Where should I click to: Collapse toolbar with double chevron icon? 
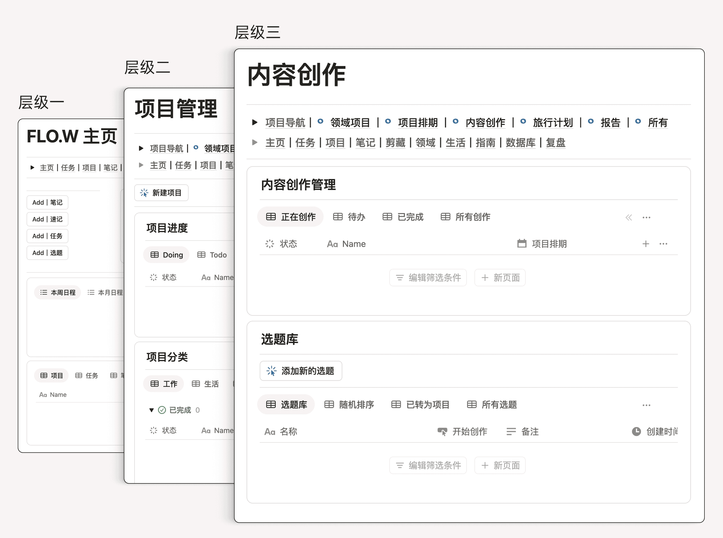tap(628, 217)
